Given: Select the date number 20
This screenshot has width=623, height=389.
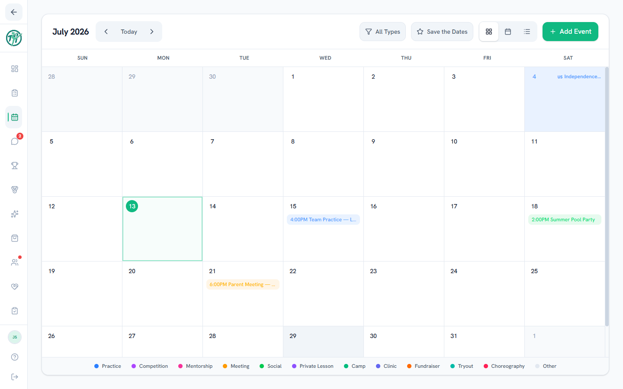Looking at the screenshot, I should 132,271.
